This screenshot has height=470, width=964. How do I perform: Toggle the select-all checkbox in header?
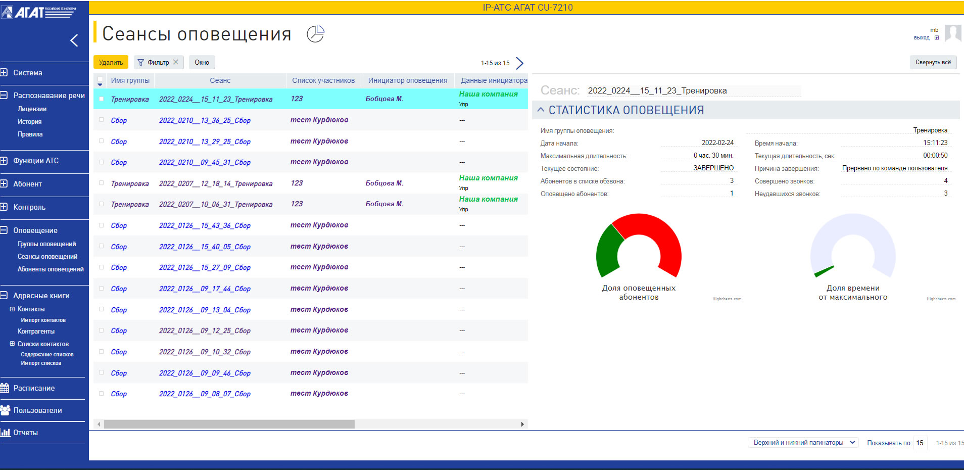pyautogui.click(x=100, y=80)
